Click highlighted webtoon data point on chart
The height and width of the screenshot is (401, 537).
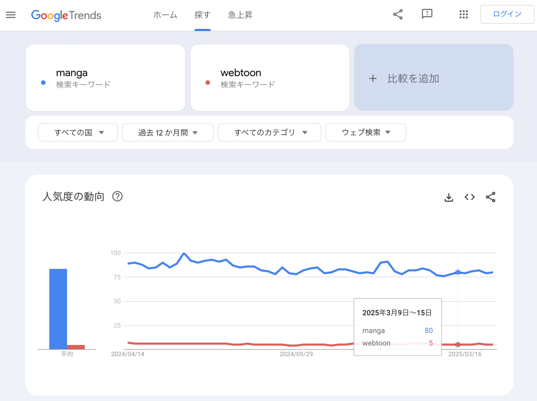(x=458, y=344)
